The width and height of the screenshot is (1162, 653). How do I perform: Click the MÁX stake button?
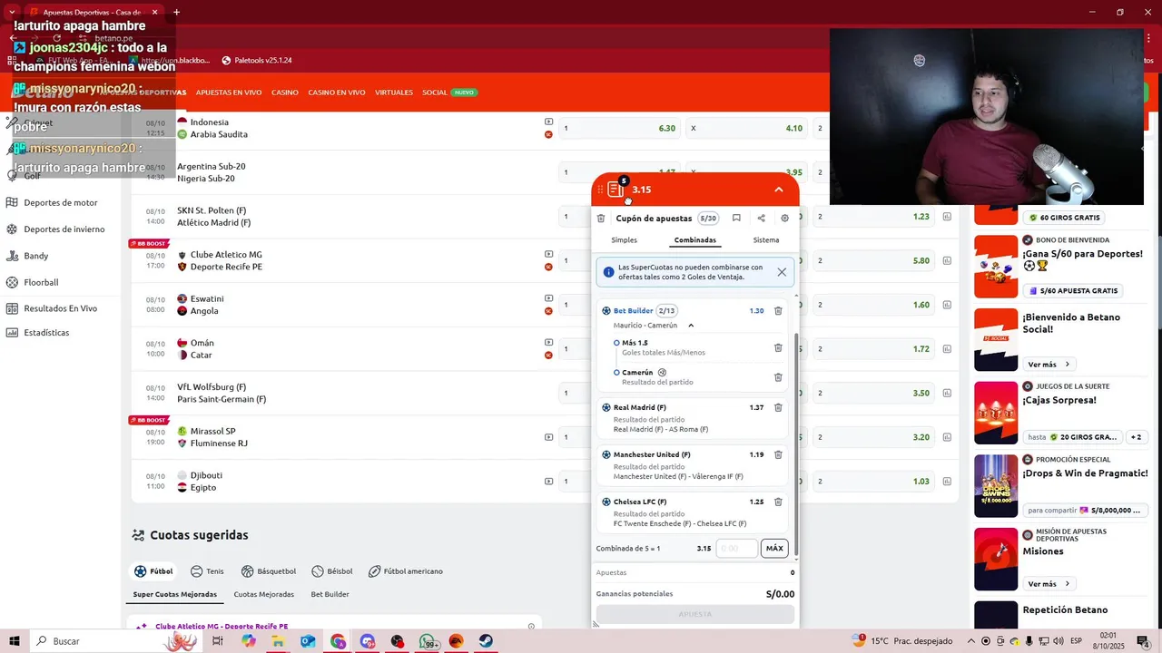tap(774, 548)
